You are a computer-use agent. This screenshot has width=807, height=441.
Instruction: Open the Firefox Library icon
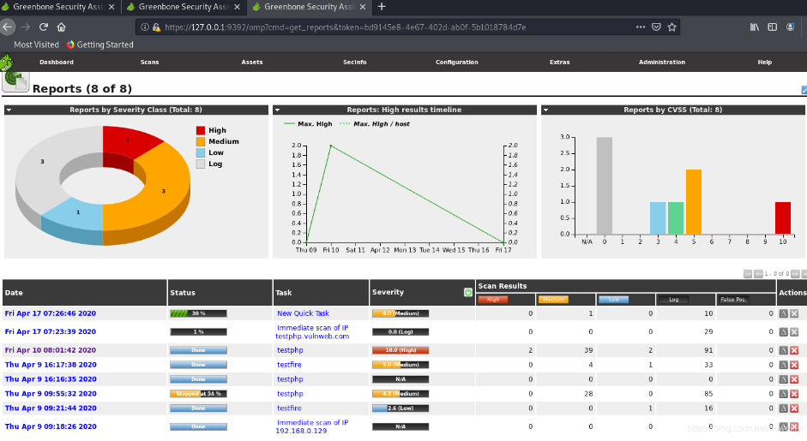tap(755, 27)
